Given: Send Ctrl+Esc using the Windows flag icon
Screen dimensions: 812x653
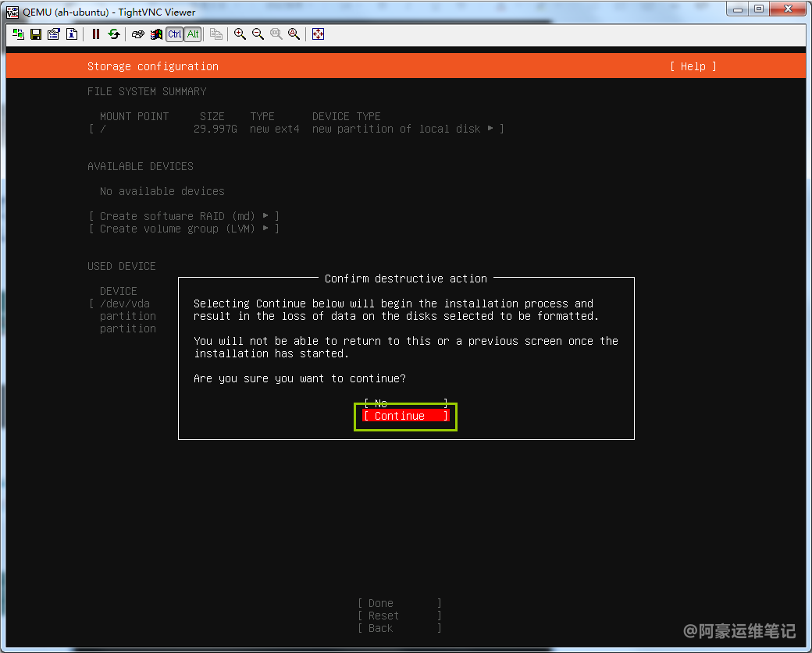Looking at the screenshot, I should [x=156, y=34].
